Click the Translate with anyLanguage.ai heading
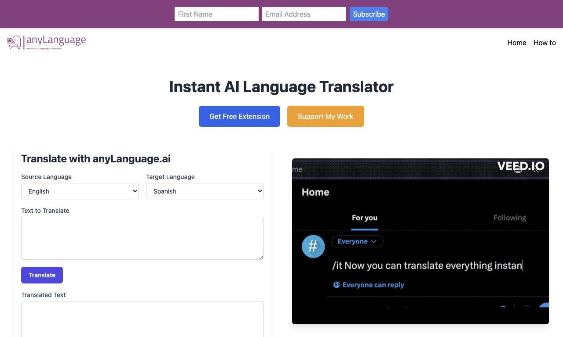This screenshot has height=337, width=563. tap(96, 159)
